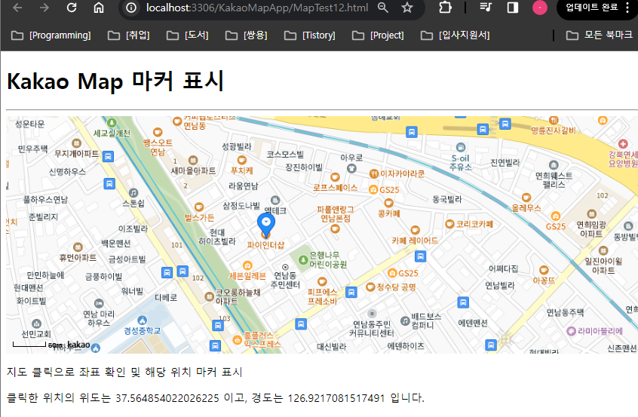The height and width of the screenshot is (417, 638).
Task: Click the latitude value 37.564854022026225
Action: click(x=167, y=398)
